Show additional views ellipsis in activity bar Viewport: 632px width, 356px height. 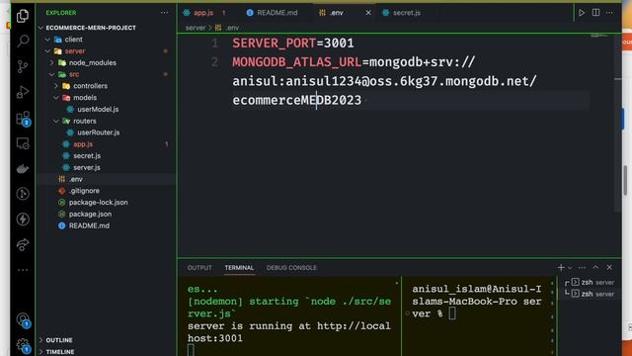(x=23, y=270)
